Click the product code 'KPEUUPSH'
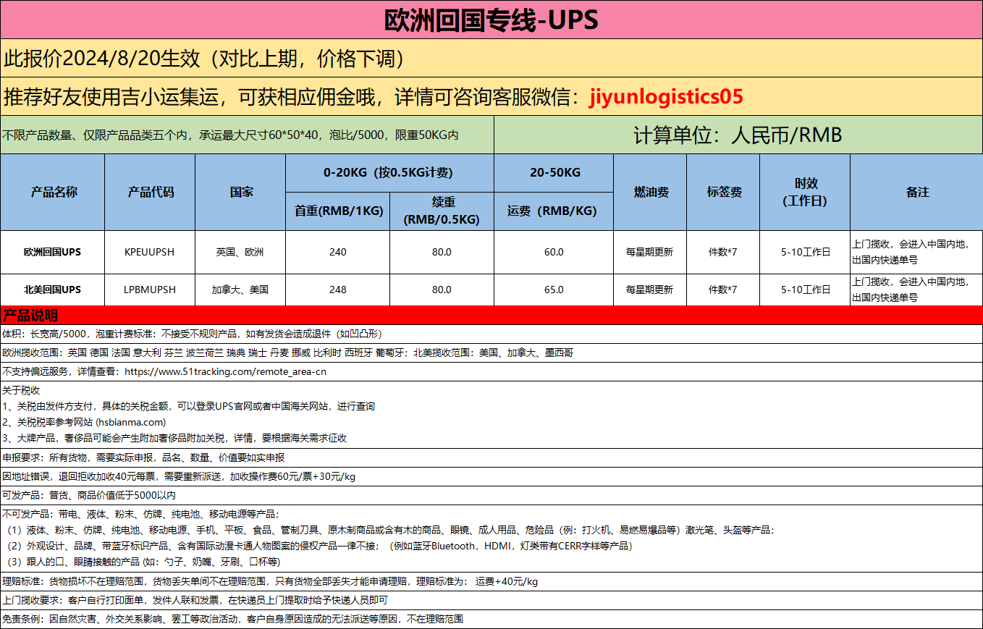Viewport: 983px width, 629px height. (x=150, y=253)
